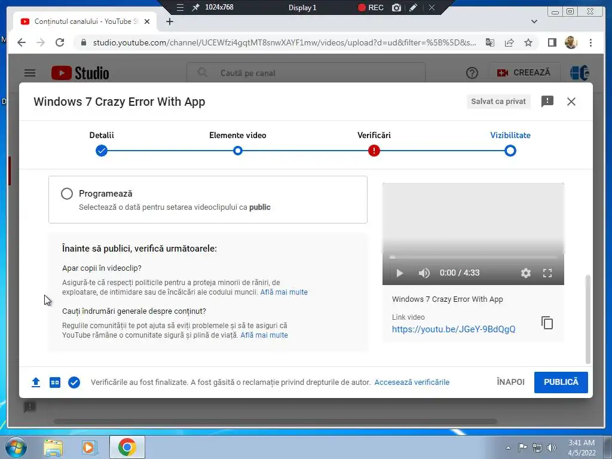Click the video preview progress bar
The image size is (612, 459).
pyautogui.click(x=473, y=257)
